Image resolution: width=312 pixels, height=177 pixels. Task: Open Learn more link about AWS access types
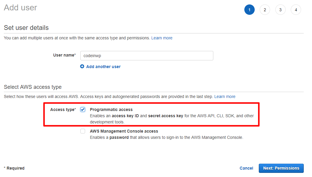[x=225, y=96]
